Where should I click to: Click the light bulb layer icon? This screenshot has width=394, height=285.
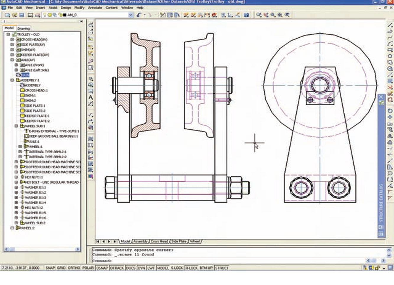[x=45, y=15]
